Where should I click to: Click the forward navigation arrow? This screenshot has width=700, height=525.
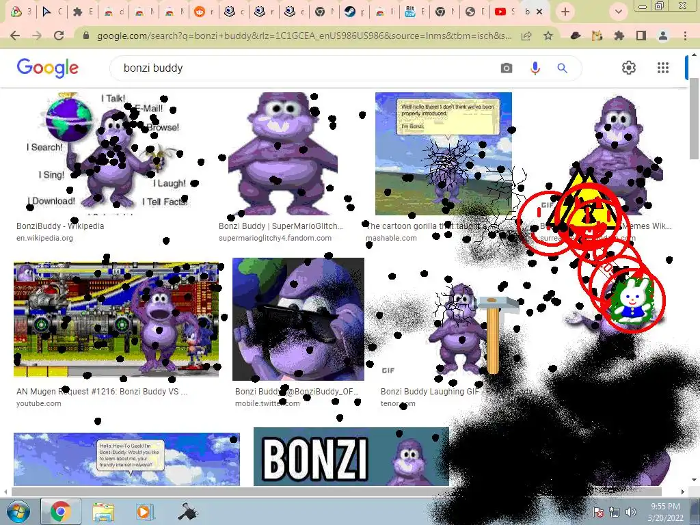coord(37,36)
